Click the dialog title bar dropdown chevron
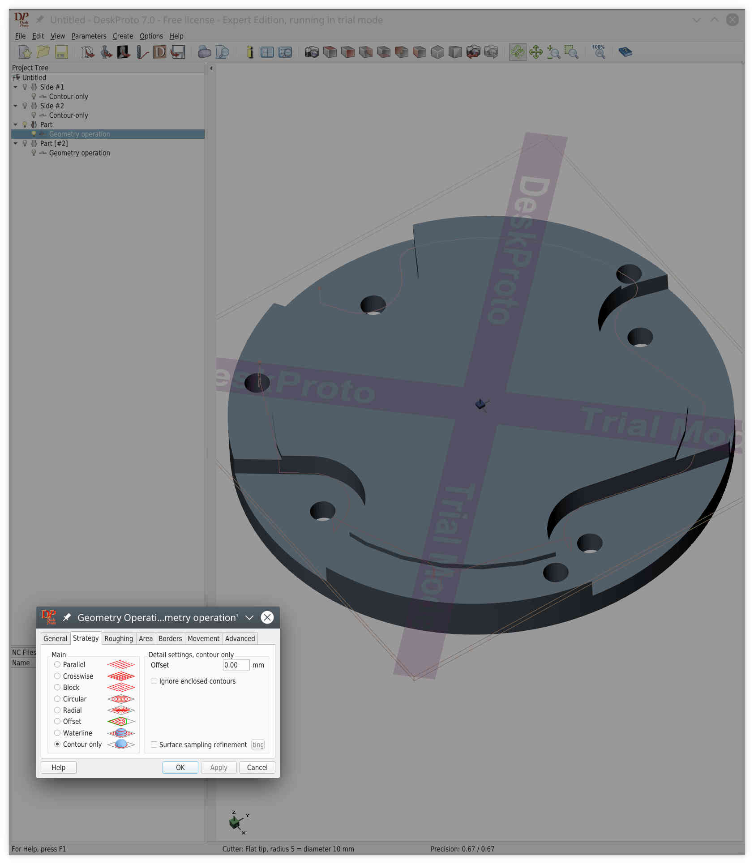Image resolution: width=754 pixels, height=864 pixels. (x=249, y=618)
